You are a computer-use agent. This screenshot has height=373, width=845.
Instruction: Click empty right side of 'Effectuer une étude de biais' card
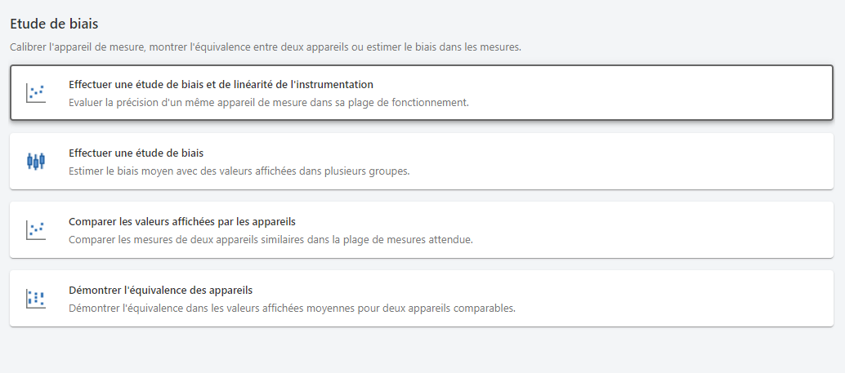click(x=695, y=161)
